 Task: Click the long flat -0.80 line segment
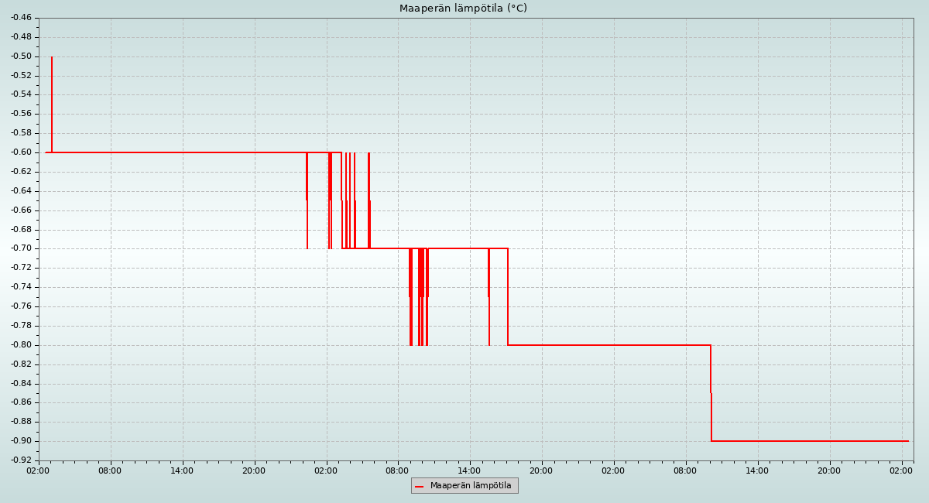(x=612, y=345)
